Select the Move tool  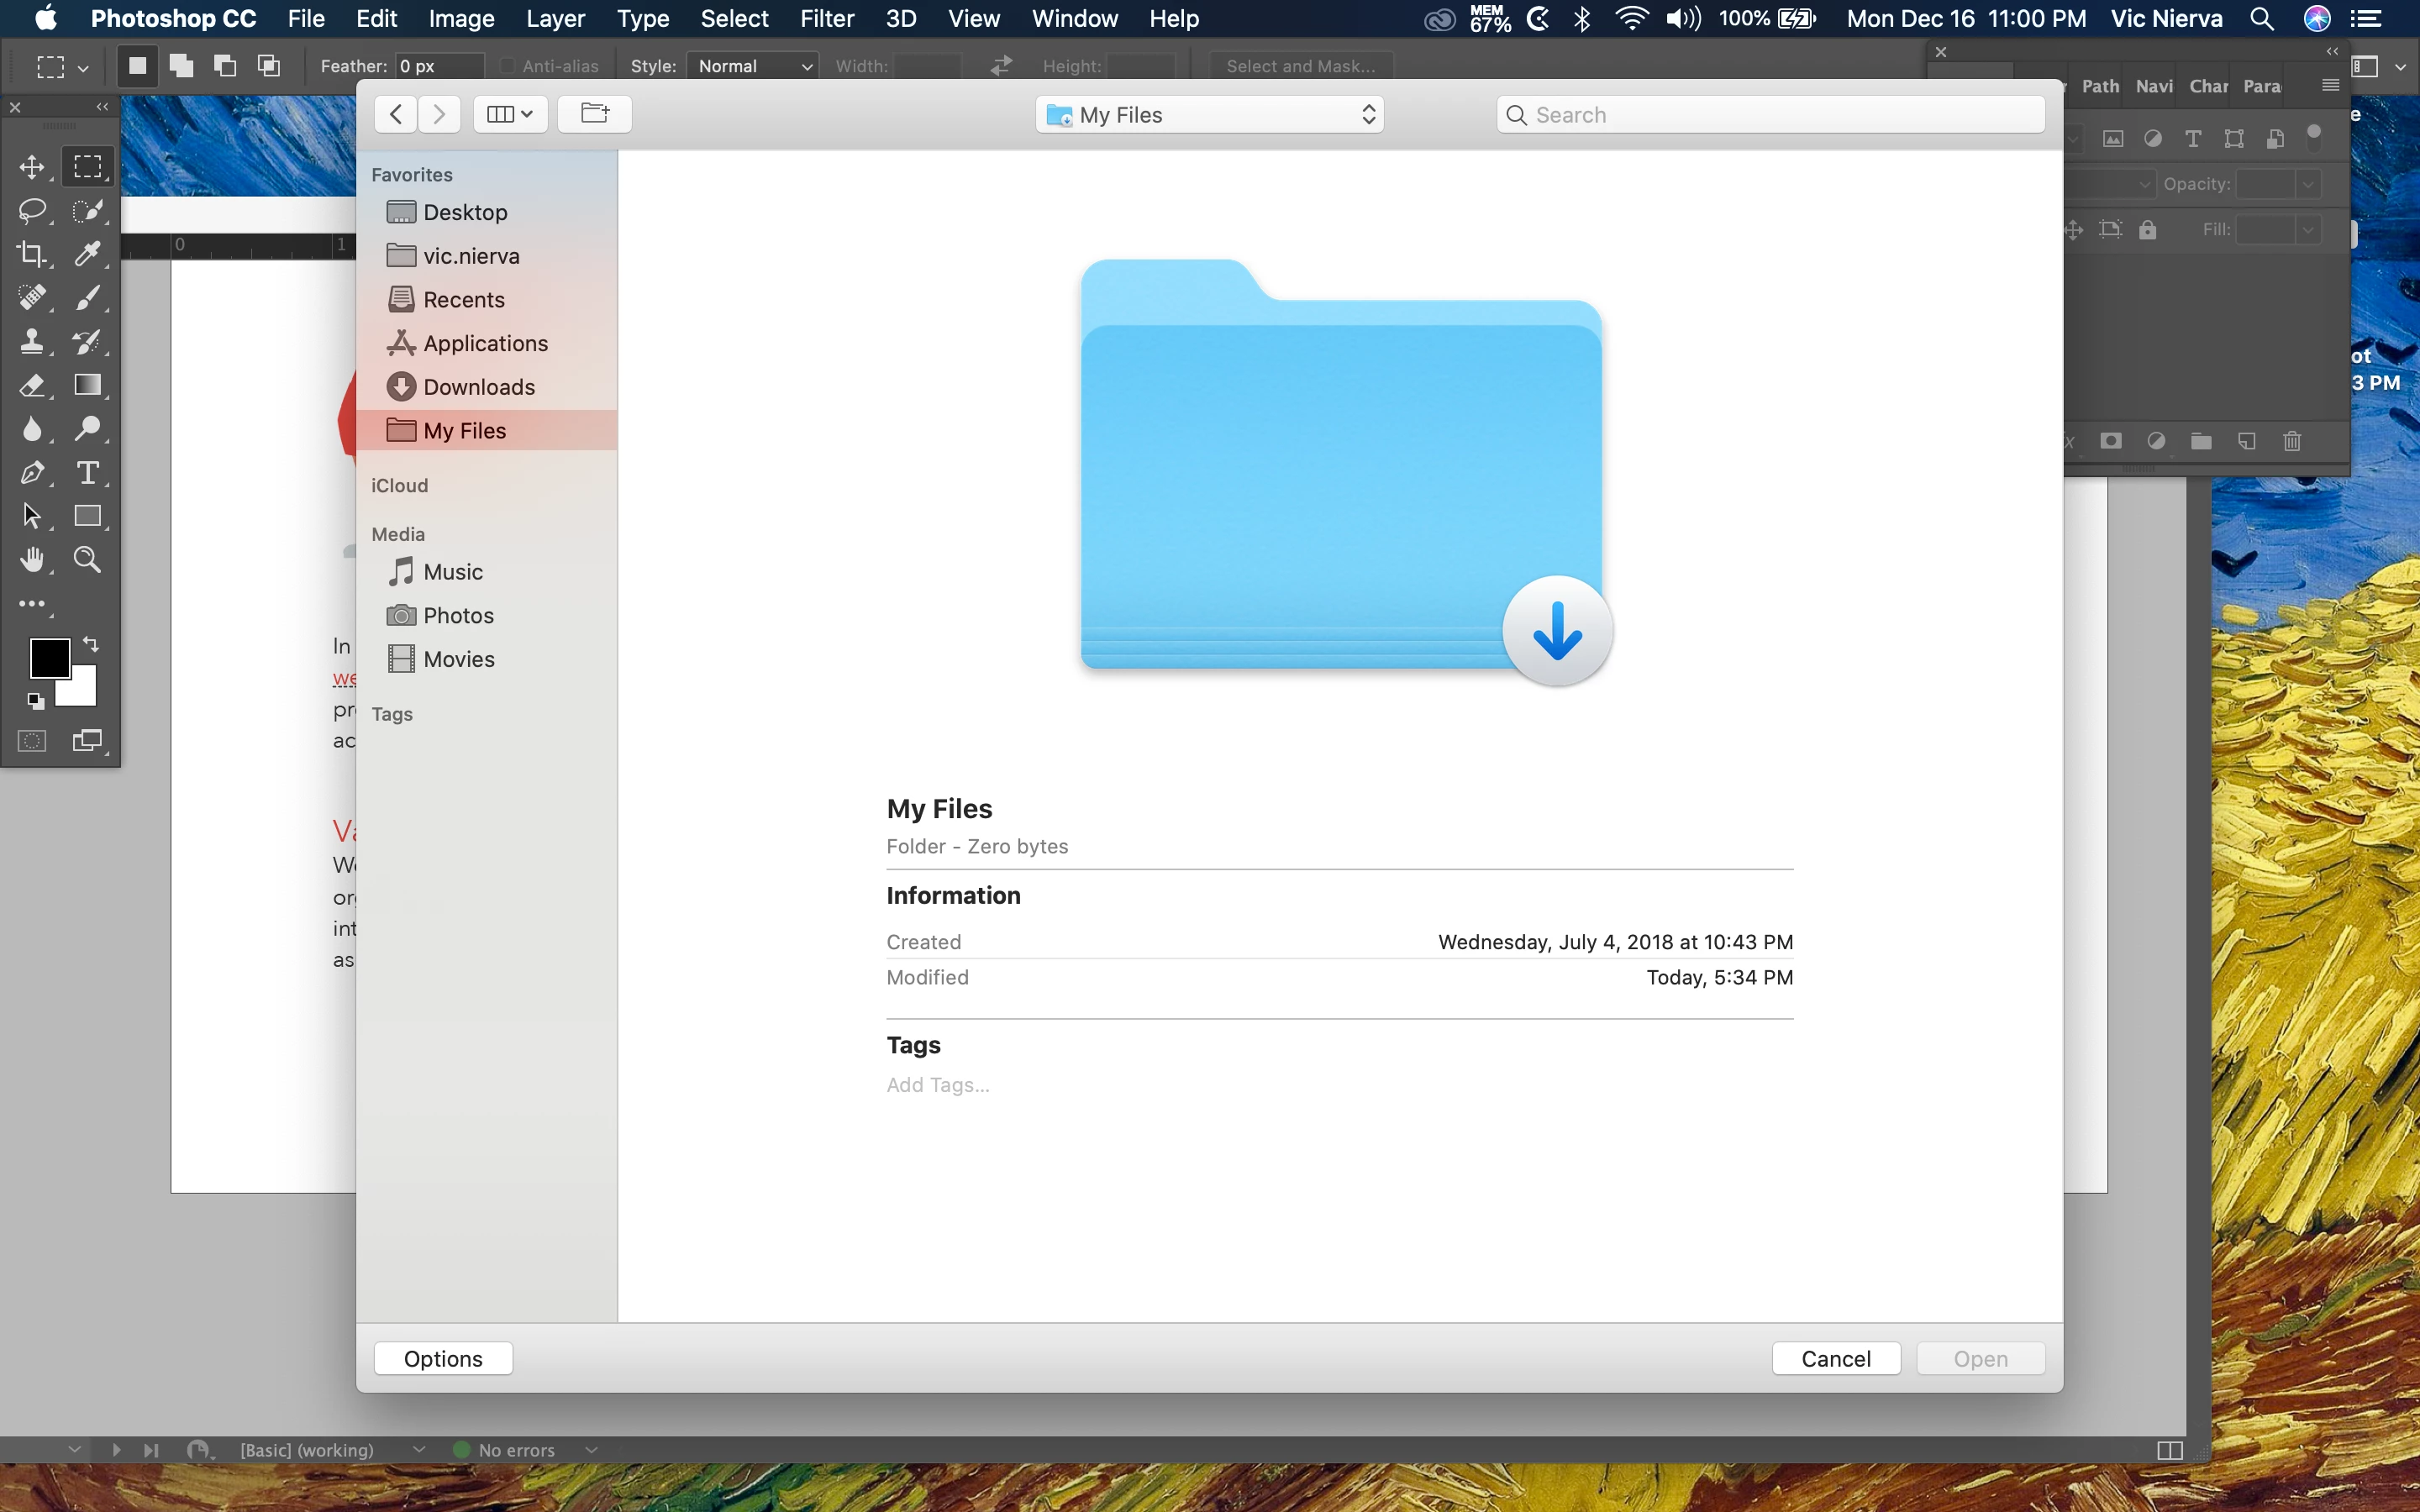32,167
